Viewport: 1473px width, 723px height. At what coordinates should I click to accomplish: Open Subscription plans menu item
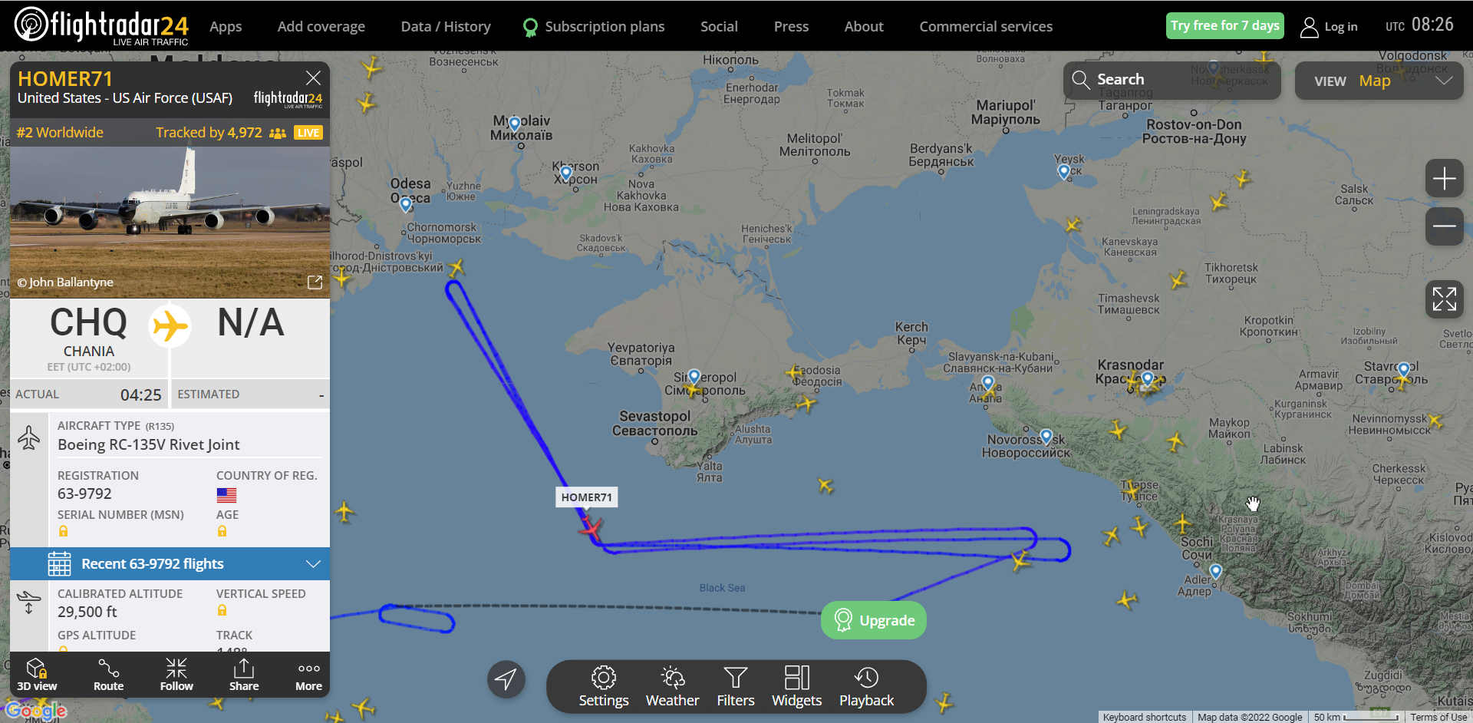(x=593, y=26)
